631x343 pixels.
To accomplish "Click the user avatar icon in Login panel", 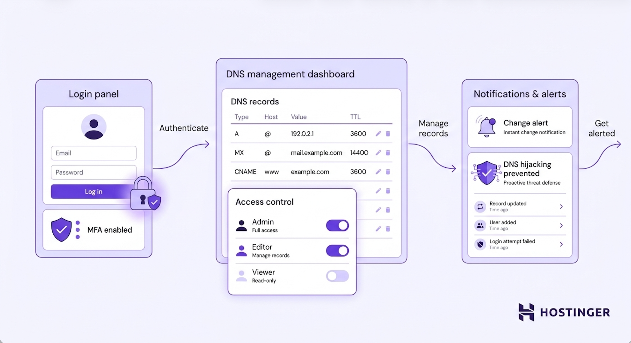I will (x=94, y=127).
